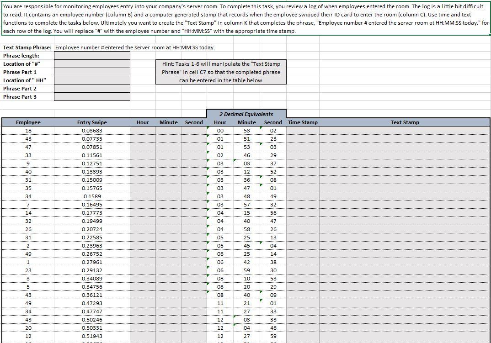Click the "Employee" column header
Screen dimensions: 491x343
28,122
